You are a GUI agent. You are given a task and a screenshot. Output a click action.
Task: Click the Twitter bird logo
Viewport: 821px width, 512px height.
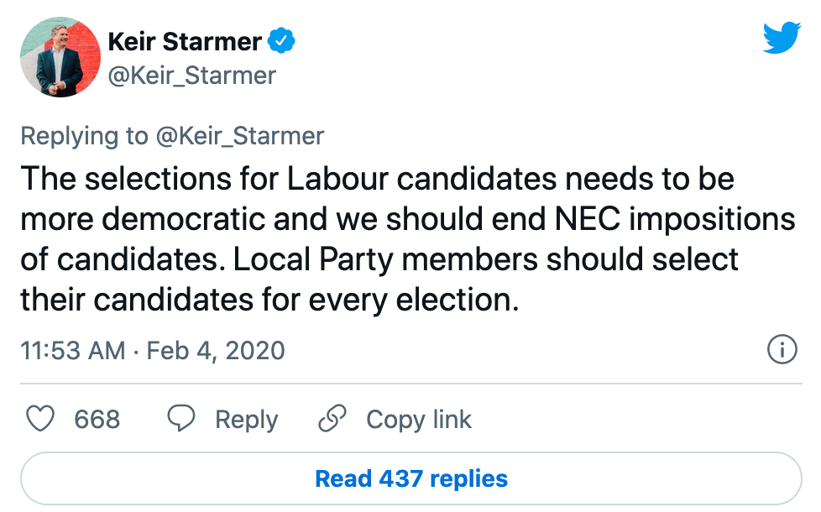coord(782,39)
